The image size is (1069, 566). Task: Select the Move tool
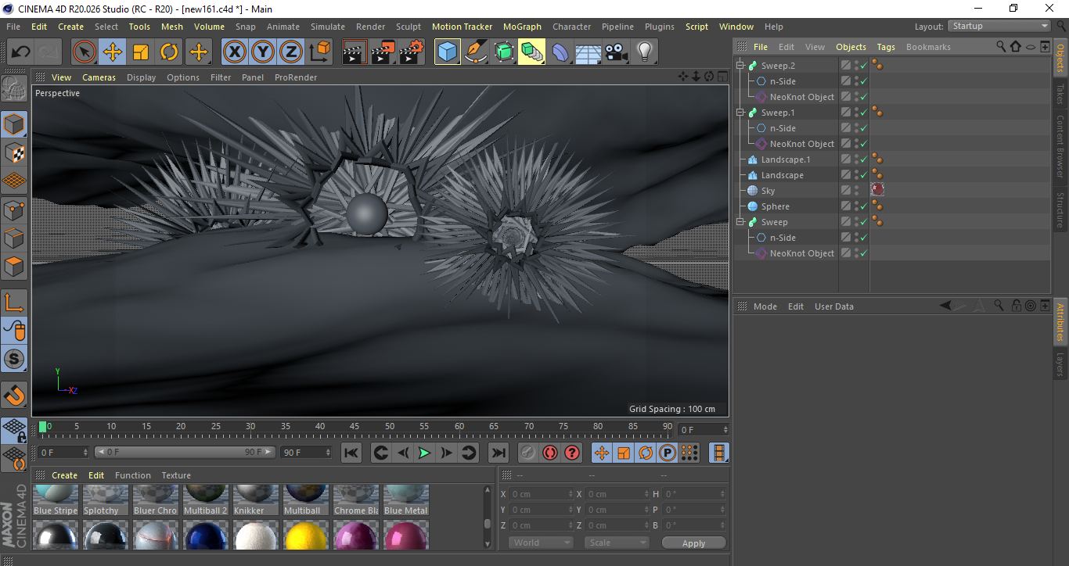(113, 52)
